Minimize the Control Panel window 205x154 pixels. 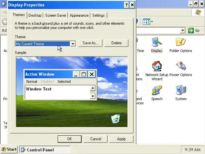[x=191, y=4]
